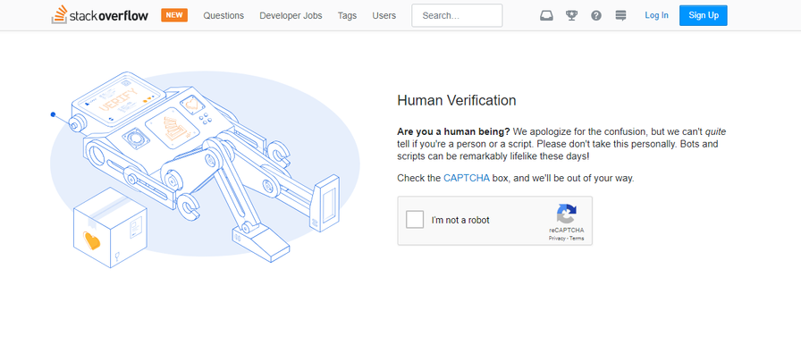Open the Stack Exchange sites menu icon
Viewport: 801px width, 353px height.
620,15
